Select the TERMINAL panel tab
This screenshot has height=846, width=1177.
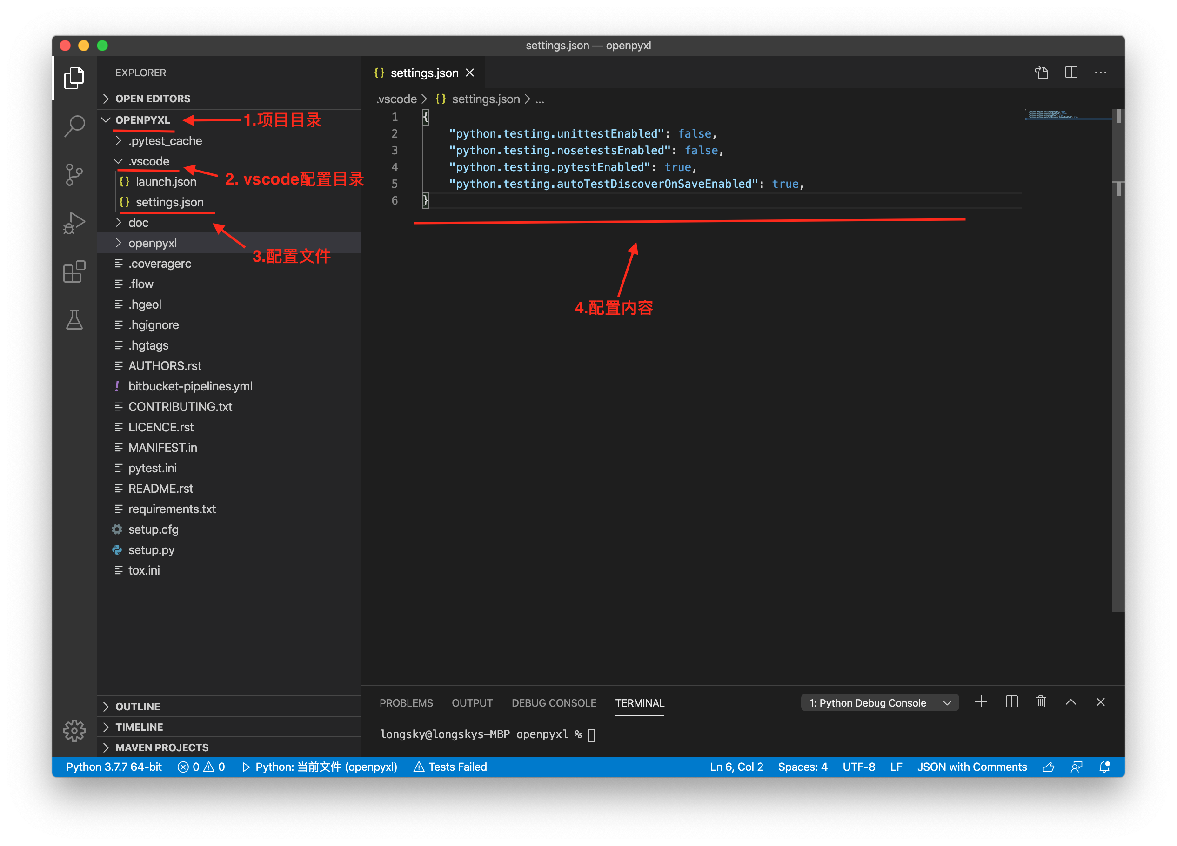[639, 702]
